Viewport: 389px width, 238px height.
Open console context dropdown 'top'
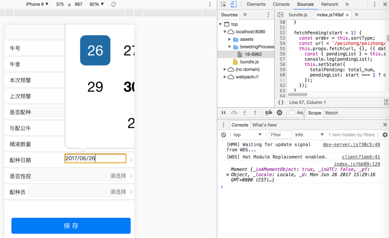tap(248, 135)
